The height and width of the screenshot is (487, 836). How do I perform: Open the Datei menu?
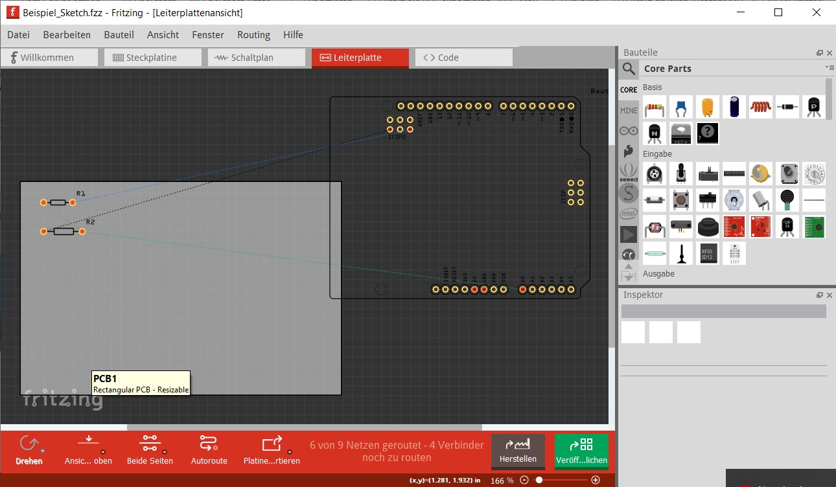(x=19, y=35)
